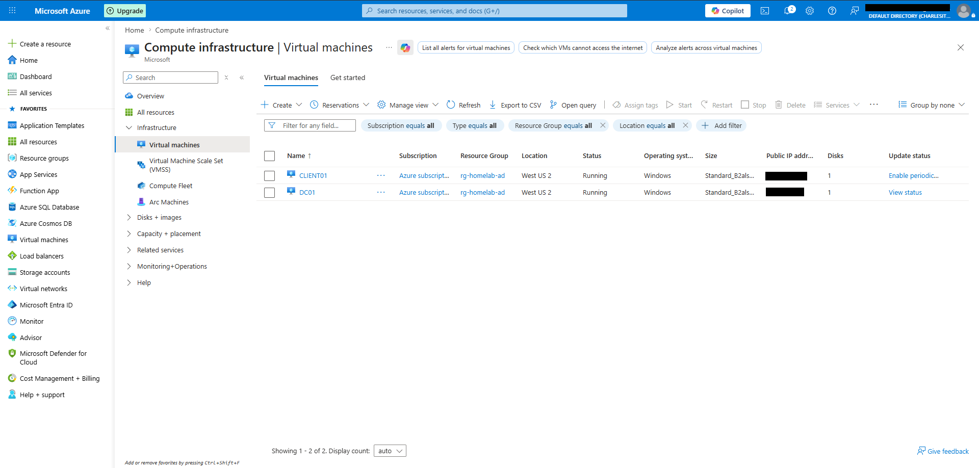Collapse the left portal sidebar

108,28
